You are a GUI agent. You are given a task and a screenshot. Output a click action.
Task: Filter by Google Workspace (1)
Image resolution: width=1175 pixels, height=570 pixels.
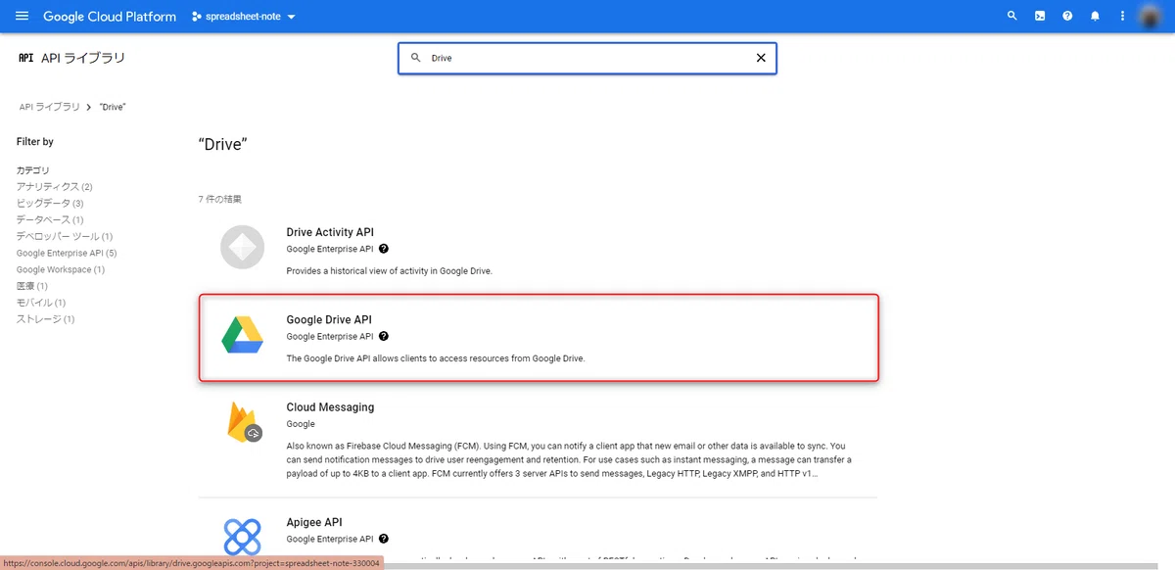point(61,269)
